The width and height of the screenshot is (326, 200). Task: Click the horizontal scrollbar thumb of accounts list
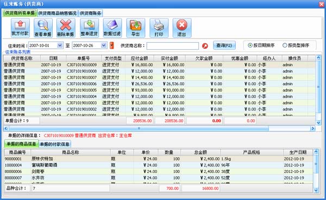pyautogui.click(x=139, y=128)
